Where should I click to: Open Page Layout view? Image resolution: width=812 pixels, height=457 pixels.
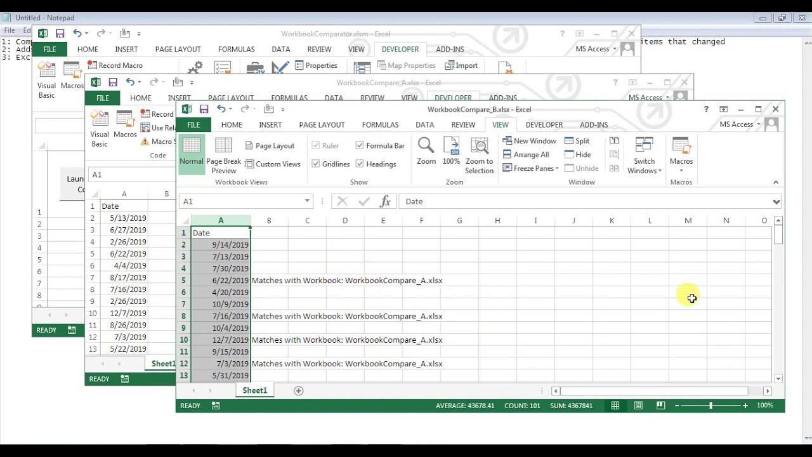pyautogui.click(x=270, y=146)
